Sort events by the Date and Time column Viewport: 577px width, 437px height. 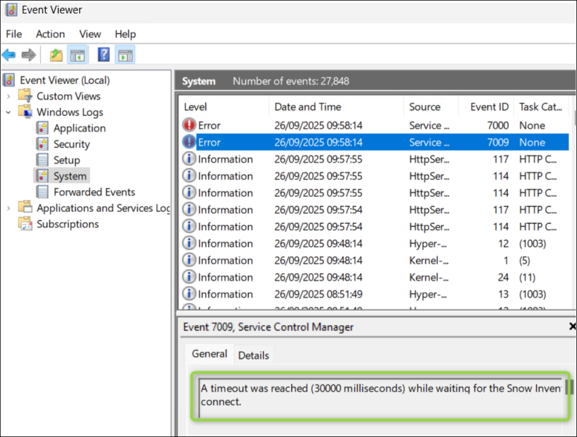tap(307, 107)
